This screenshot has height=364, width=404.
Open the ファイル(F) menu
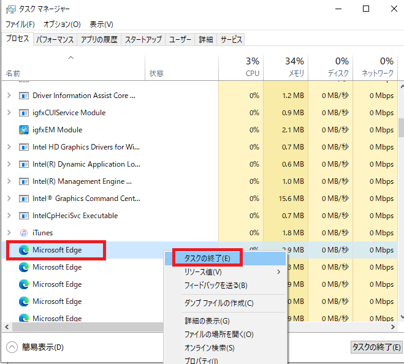20,25
